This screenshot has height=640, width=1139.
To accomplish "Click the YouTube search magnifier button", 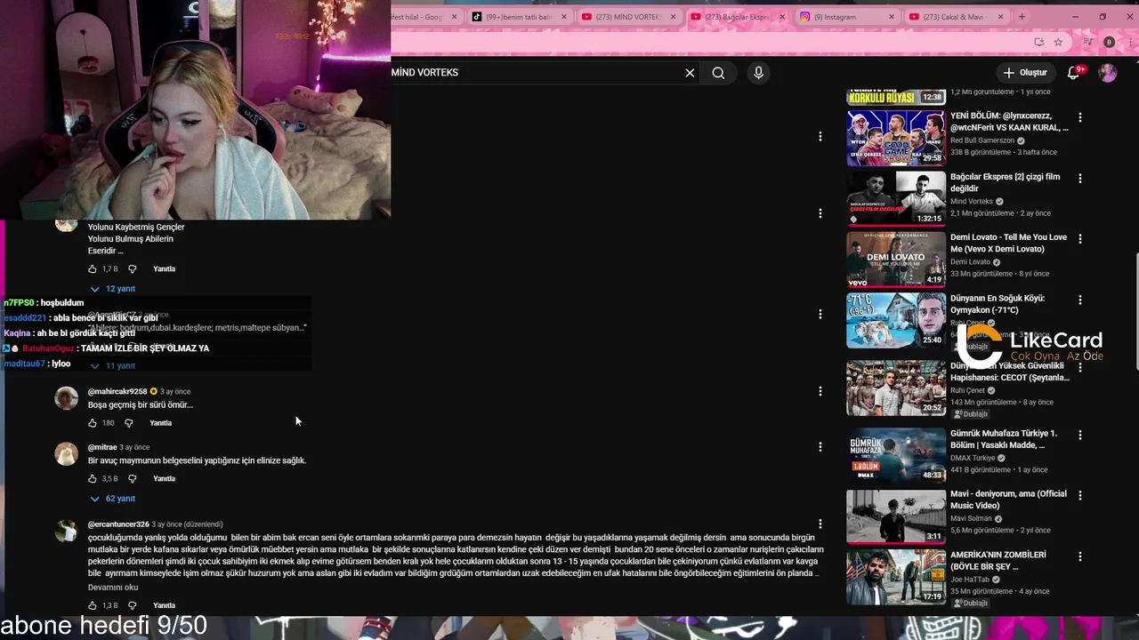I will tap(718, 73).
